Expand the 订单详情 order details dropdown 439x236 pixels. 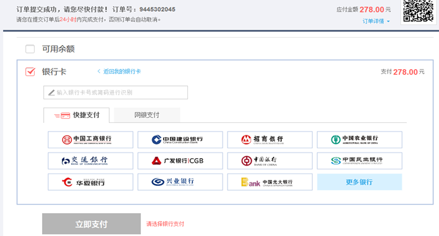pos(376,21)
